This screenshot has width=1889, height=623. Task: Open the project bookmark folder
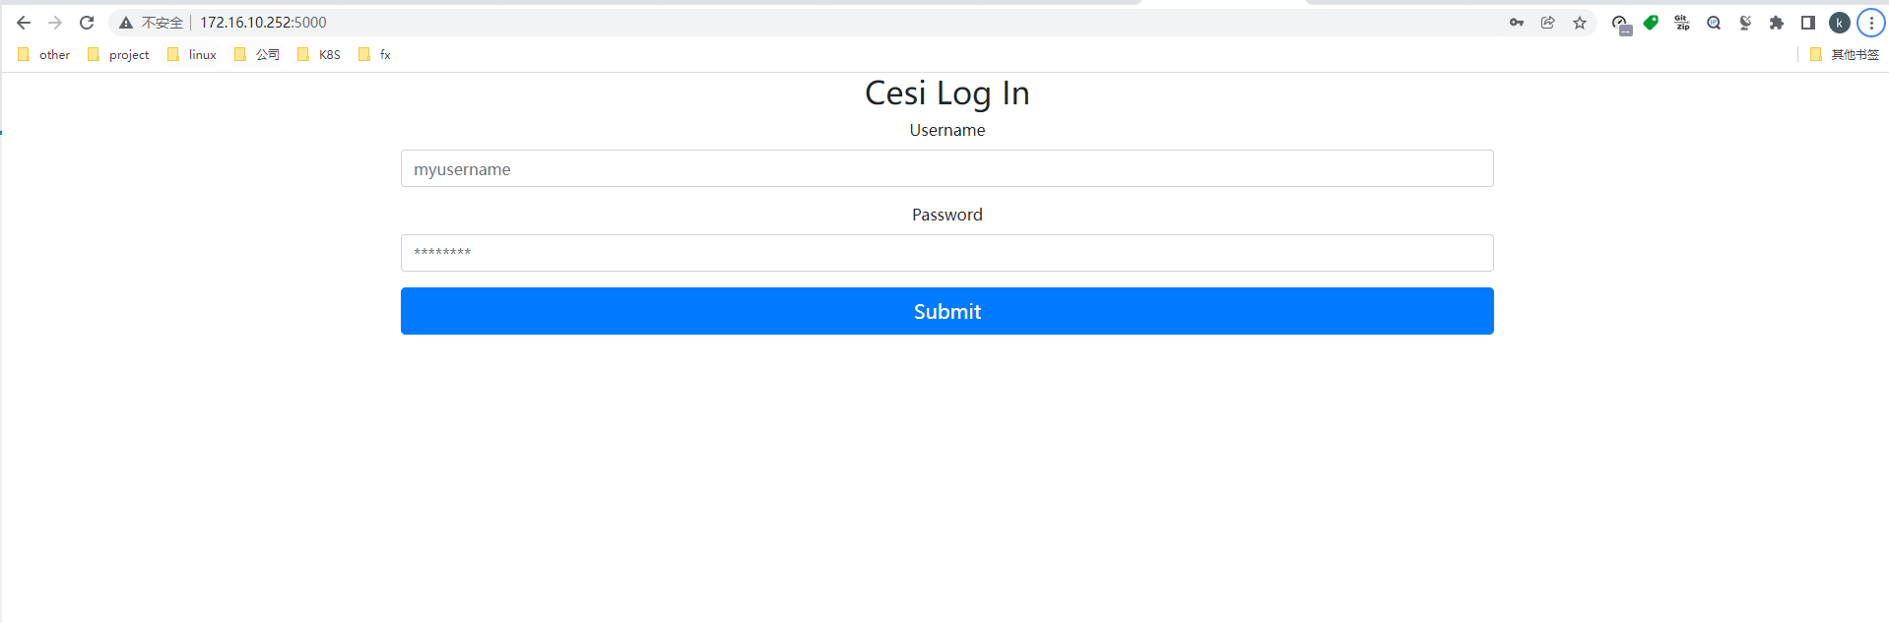coord(119,55)
